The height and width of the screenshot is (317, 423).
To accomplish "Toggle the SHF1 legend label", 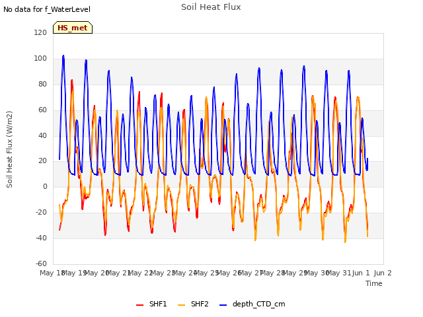I will coord(158,304).
